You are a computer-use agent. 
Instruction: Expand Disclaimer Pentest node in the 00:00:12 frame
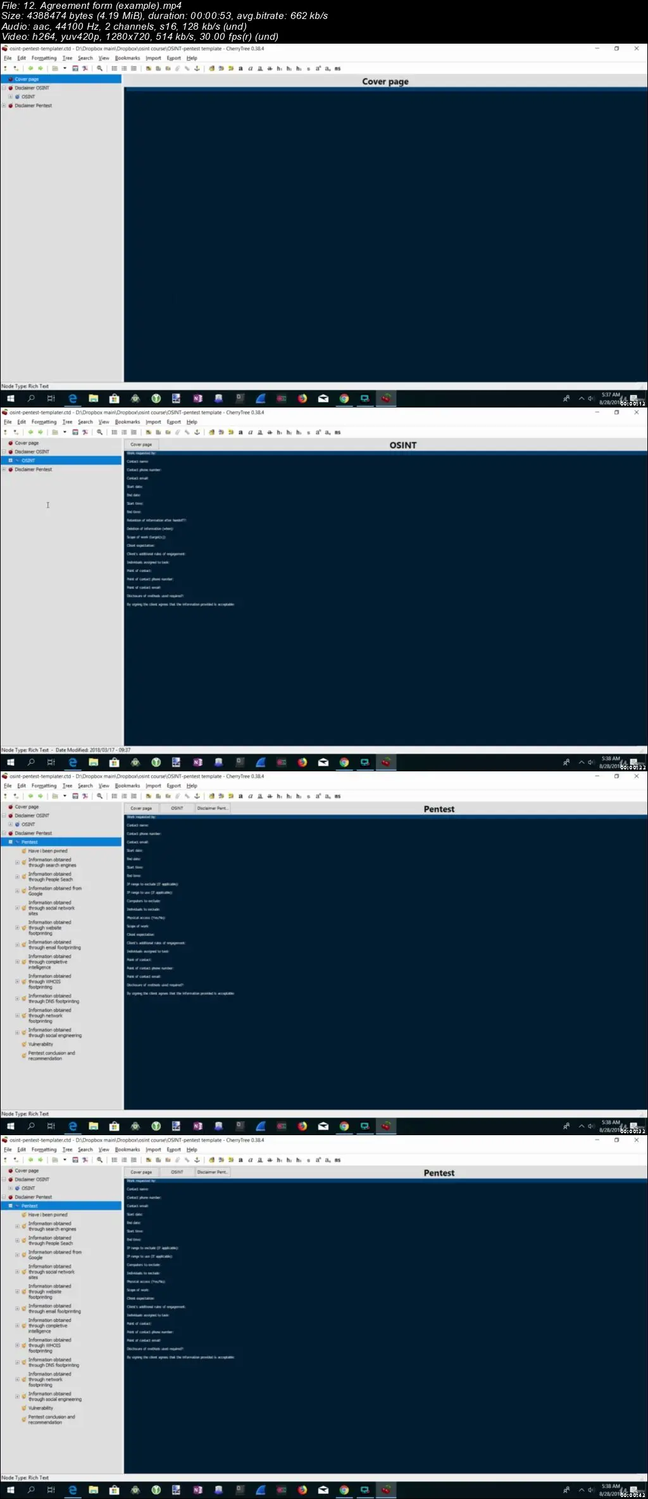pyautogui.click(x=4, y=106)
